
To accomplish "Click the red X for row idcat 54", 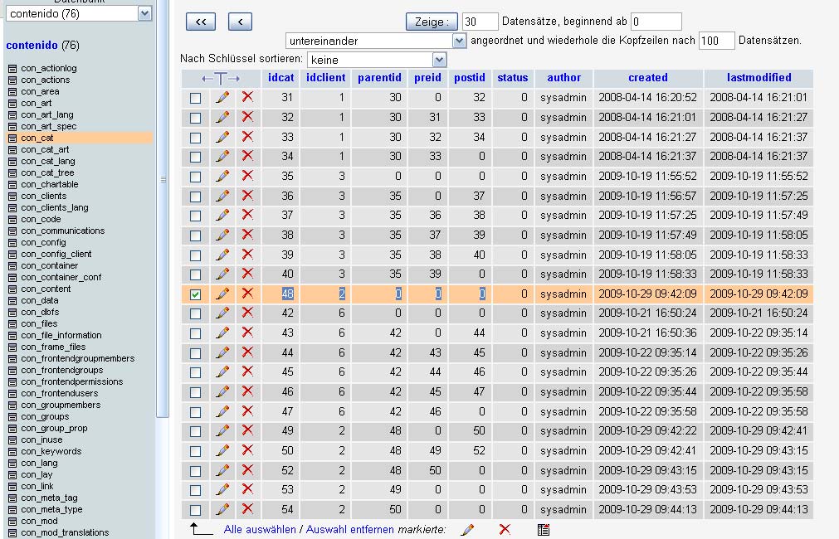I will (x=247, y=510).
